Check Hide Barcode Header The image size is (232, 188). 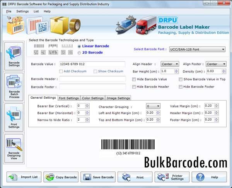pyautogui.click(x=134, y=87)
